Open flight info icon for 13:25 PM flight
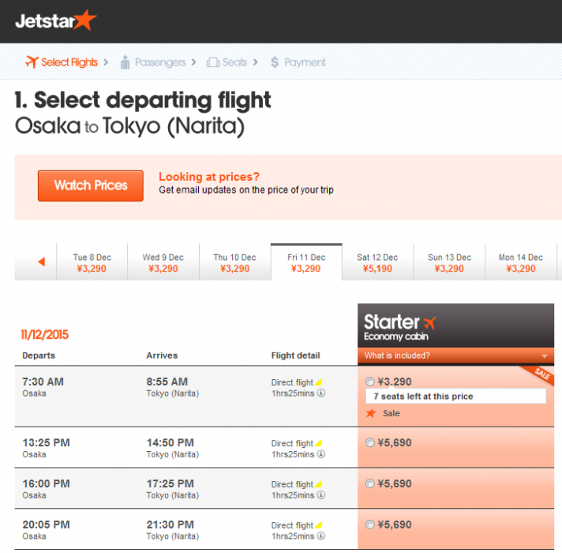Viewport: 562px width, 553px height. (321, 454)
